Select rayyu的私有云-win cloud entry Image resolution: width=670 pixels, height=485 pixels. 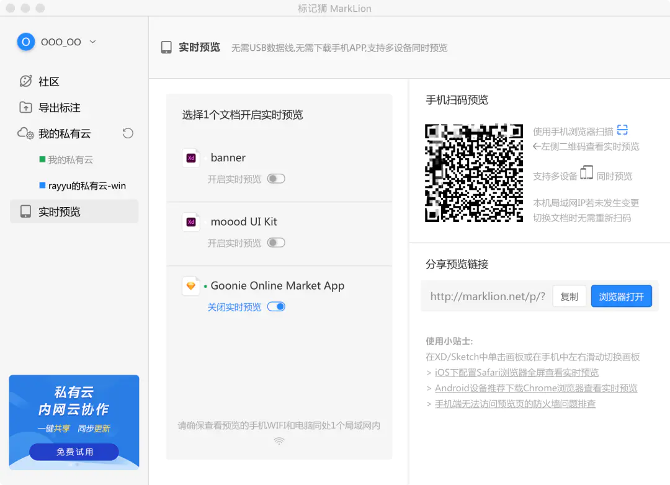pos(86,186)
